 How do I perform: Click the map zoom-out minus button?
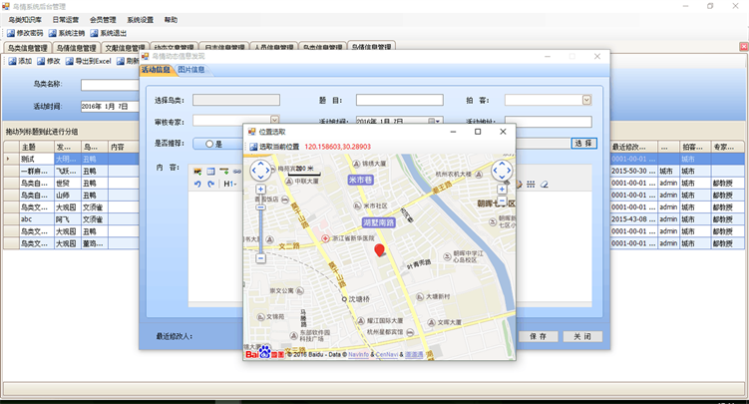(x=260, y=258)
